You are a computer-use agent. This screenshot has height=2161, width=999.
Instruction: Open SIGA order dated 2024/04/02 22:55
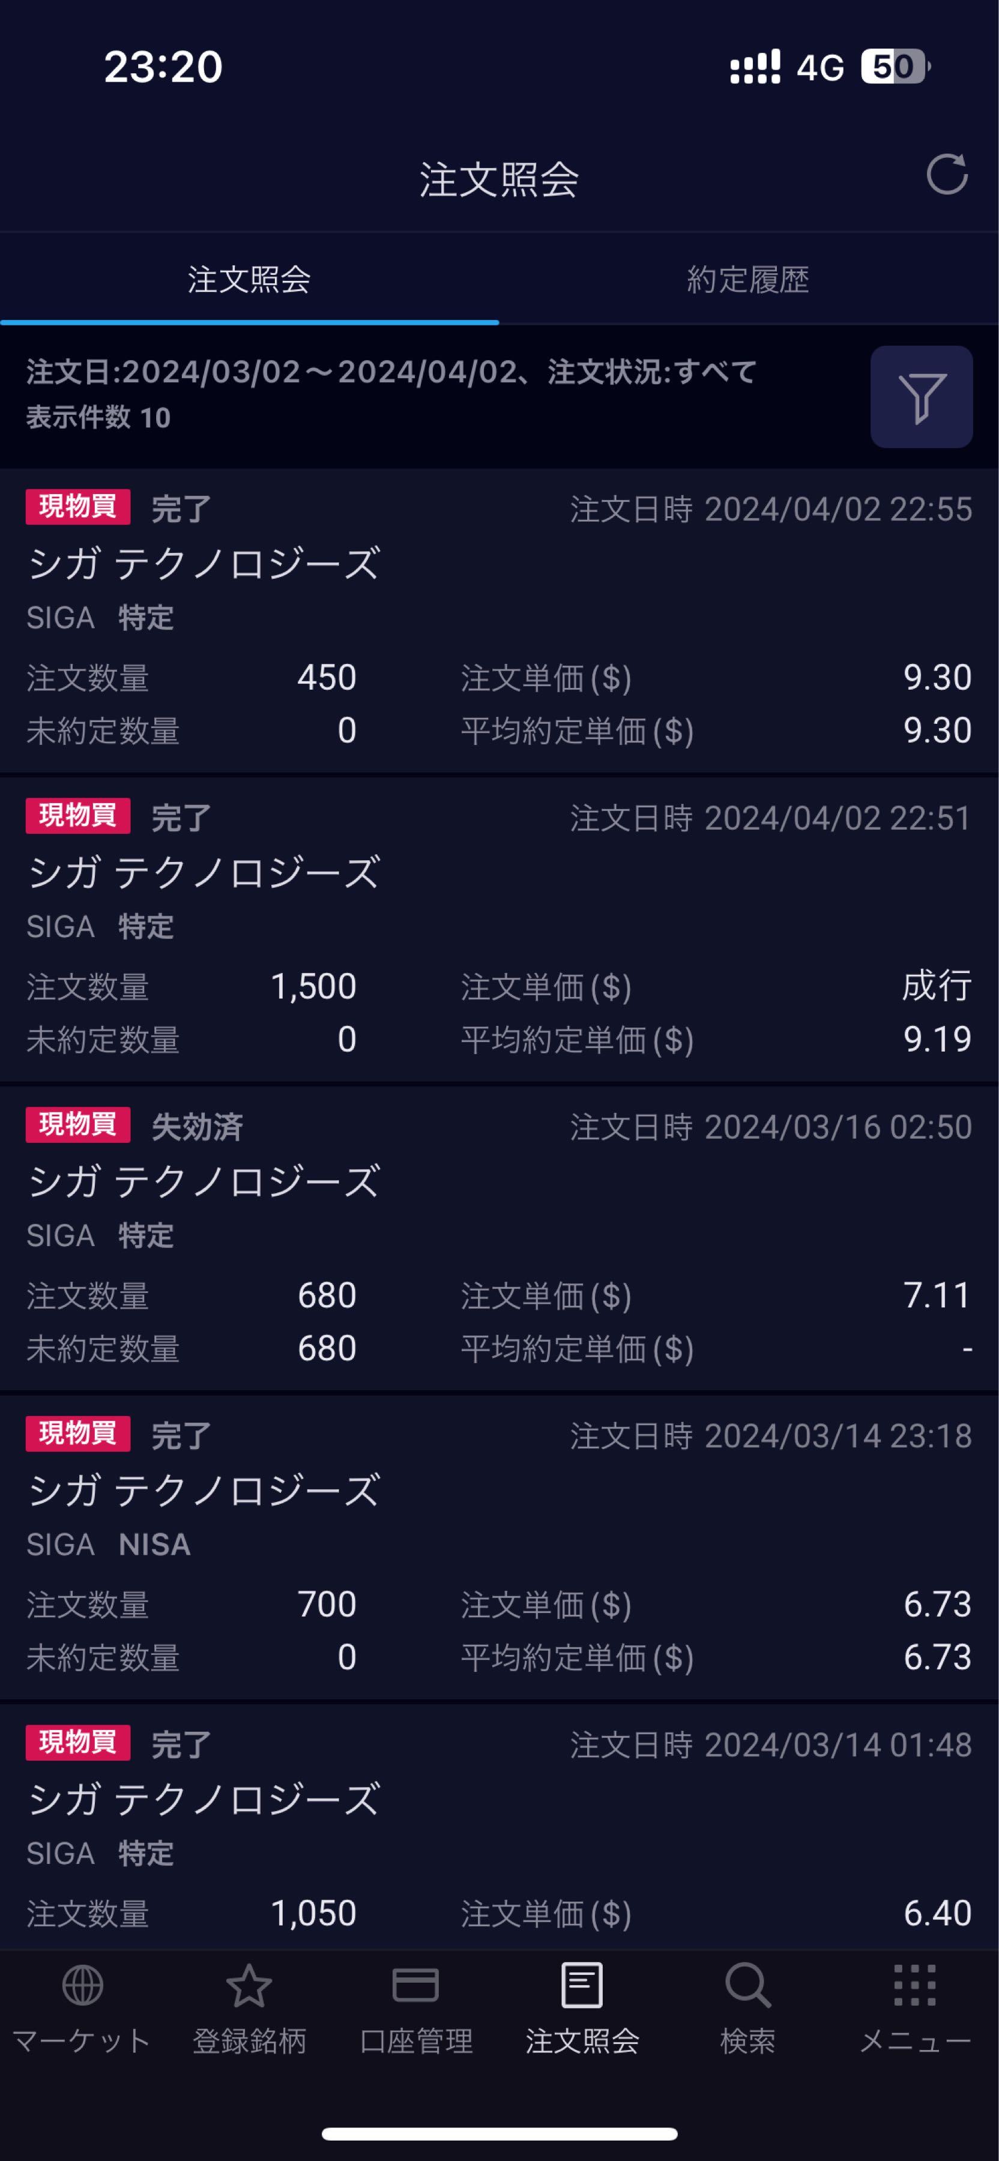[499, 621]
